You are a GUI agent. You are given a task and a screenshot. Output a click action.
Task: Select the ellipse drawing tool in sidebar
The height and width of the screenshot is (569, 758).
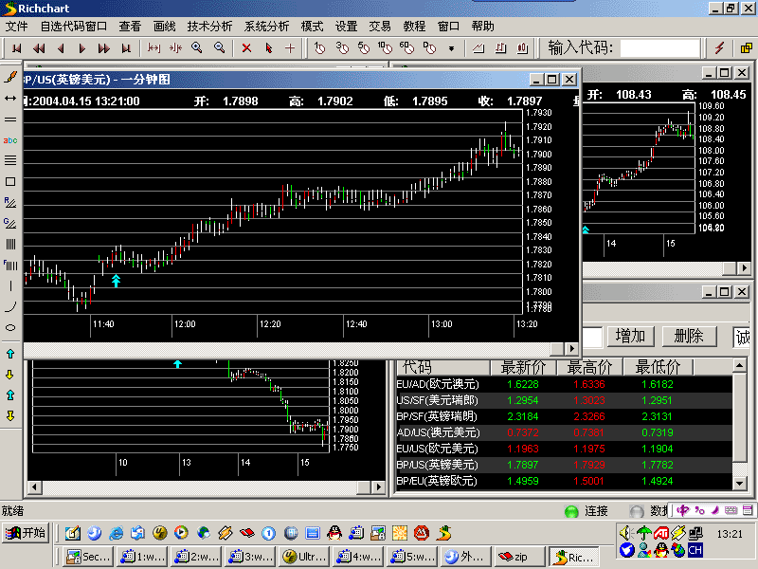click(x=10, y=327)
